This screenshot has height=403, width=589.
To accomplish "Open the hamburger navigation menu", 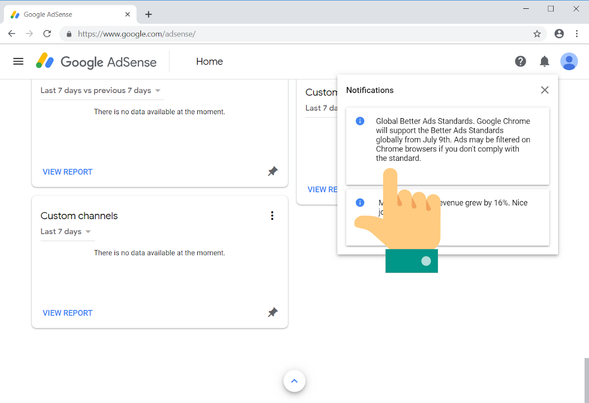I will 18,61.
